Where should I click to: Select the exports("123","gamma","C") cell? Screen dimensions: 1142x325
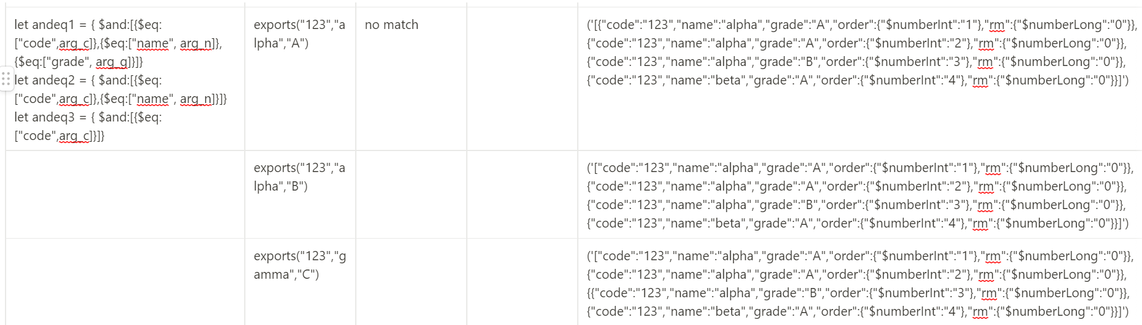pyautogui.click(x=300, y=265)
